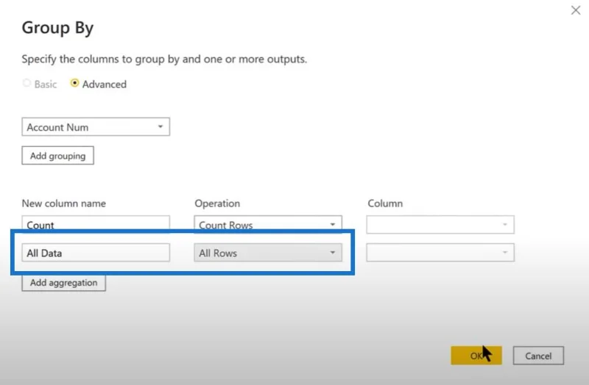Viewport: 589px width, 385px height.
Task: Confirm with the OK button
Action: tap(476, 356)
